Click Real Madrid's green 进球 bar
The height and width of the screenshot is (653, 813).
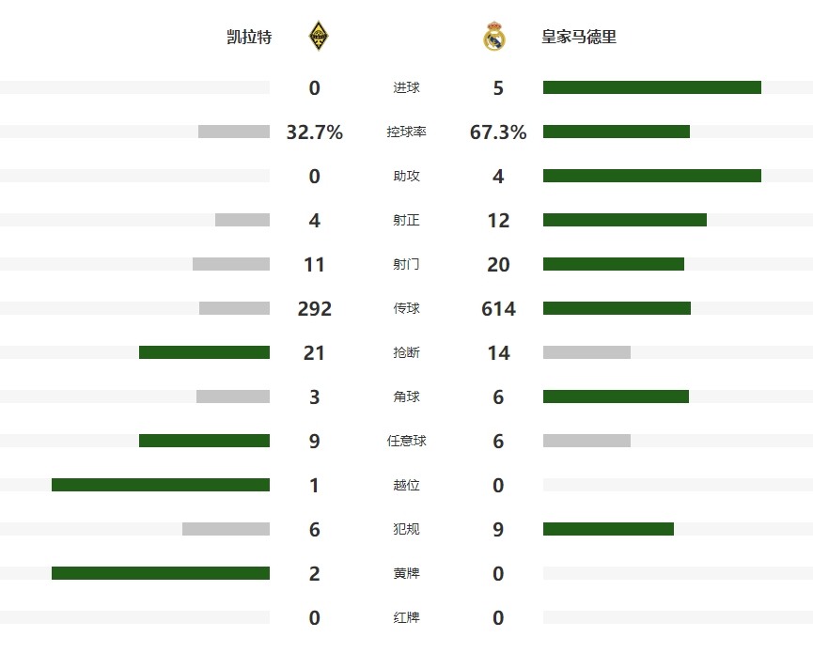(651, 88)
